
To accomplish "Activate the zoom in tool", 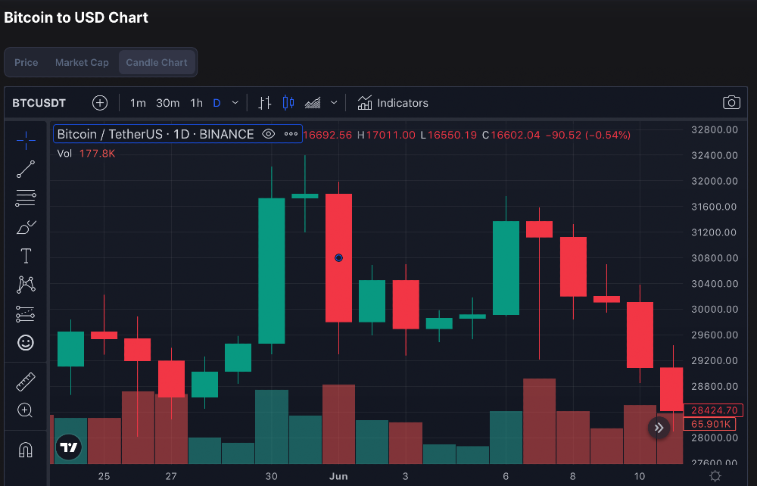I will point(25,410).
